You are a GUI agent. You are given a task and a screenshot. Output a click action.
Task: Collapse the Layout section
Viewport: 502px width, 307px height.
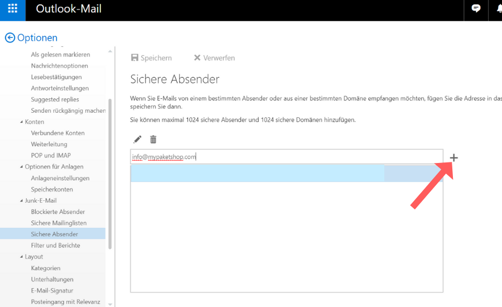click(22, 257)
